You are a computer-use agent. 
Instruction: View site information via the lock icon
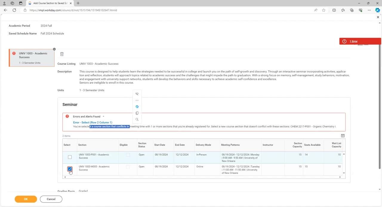pyautogui.click(x=25, y=10)
